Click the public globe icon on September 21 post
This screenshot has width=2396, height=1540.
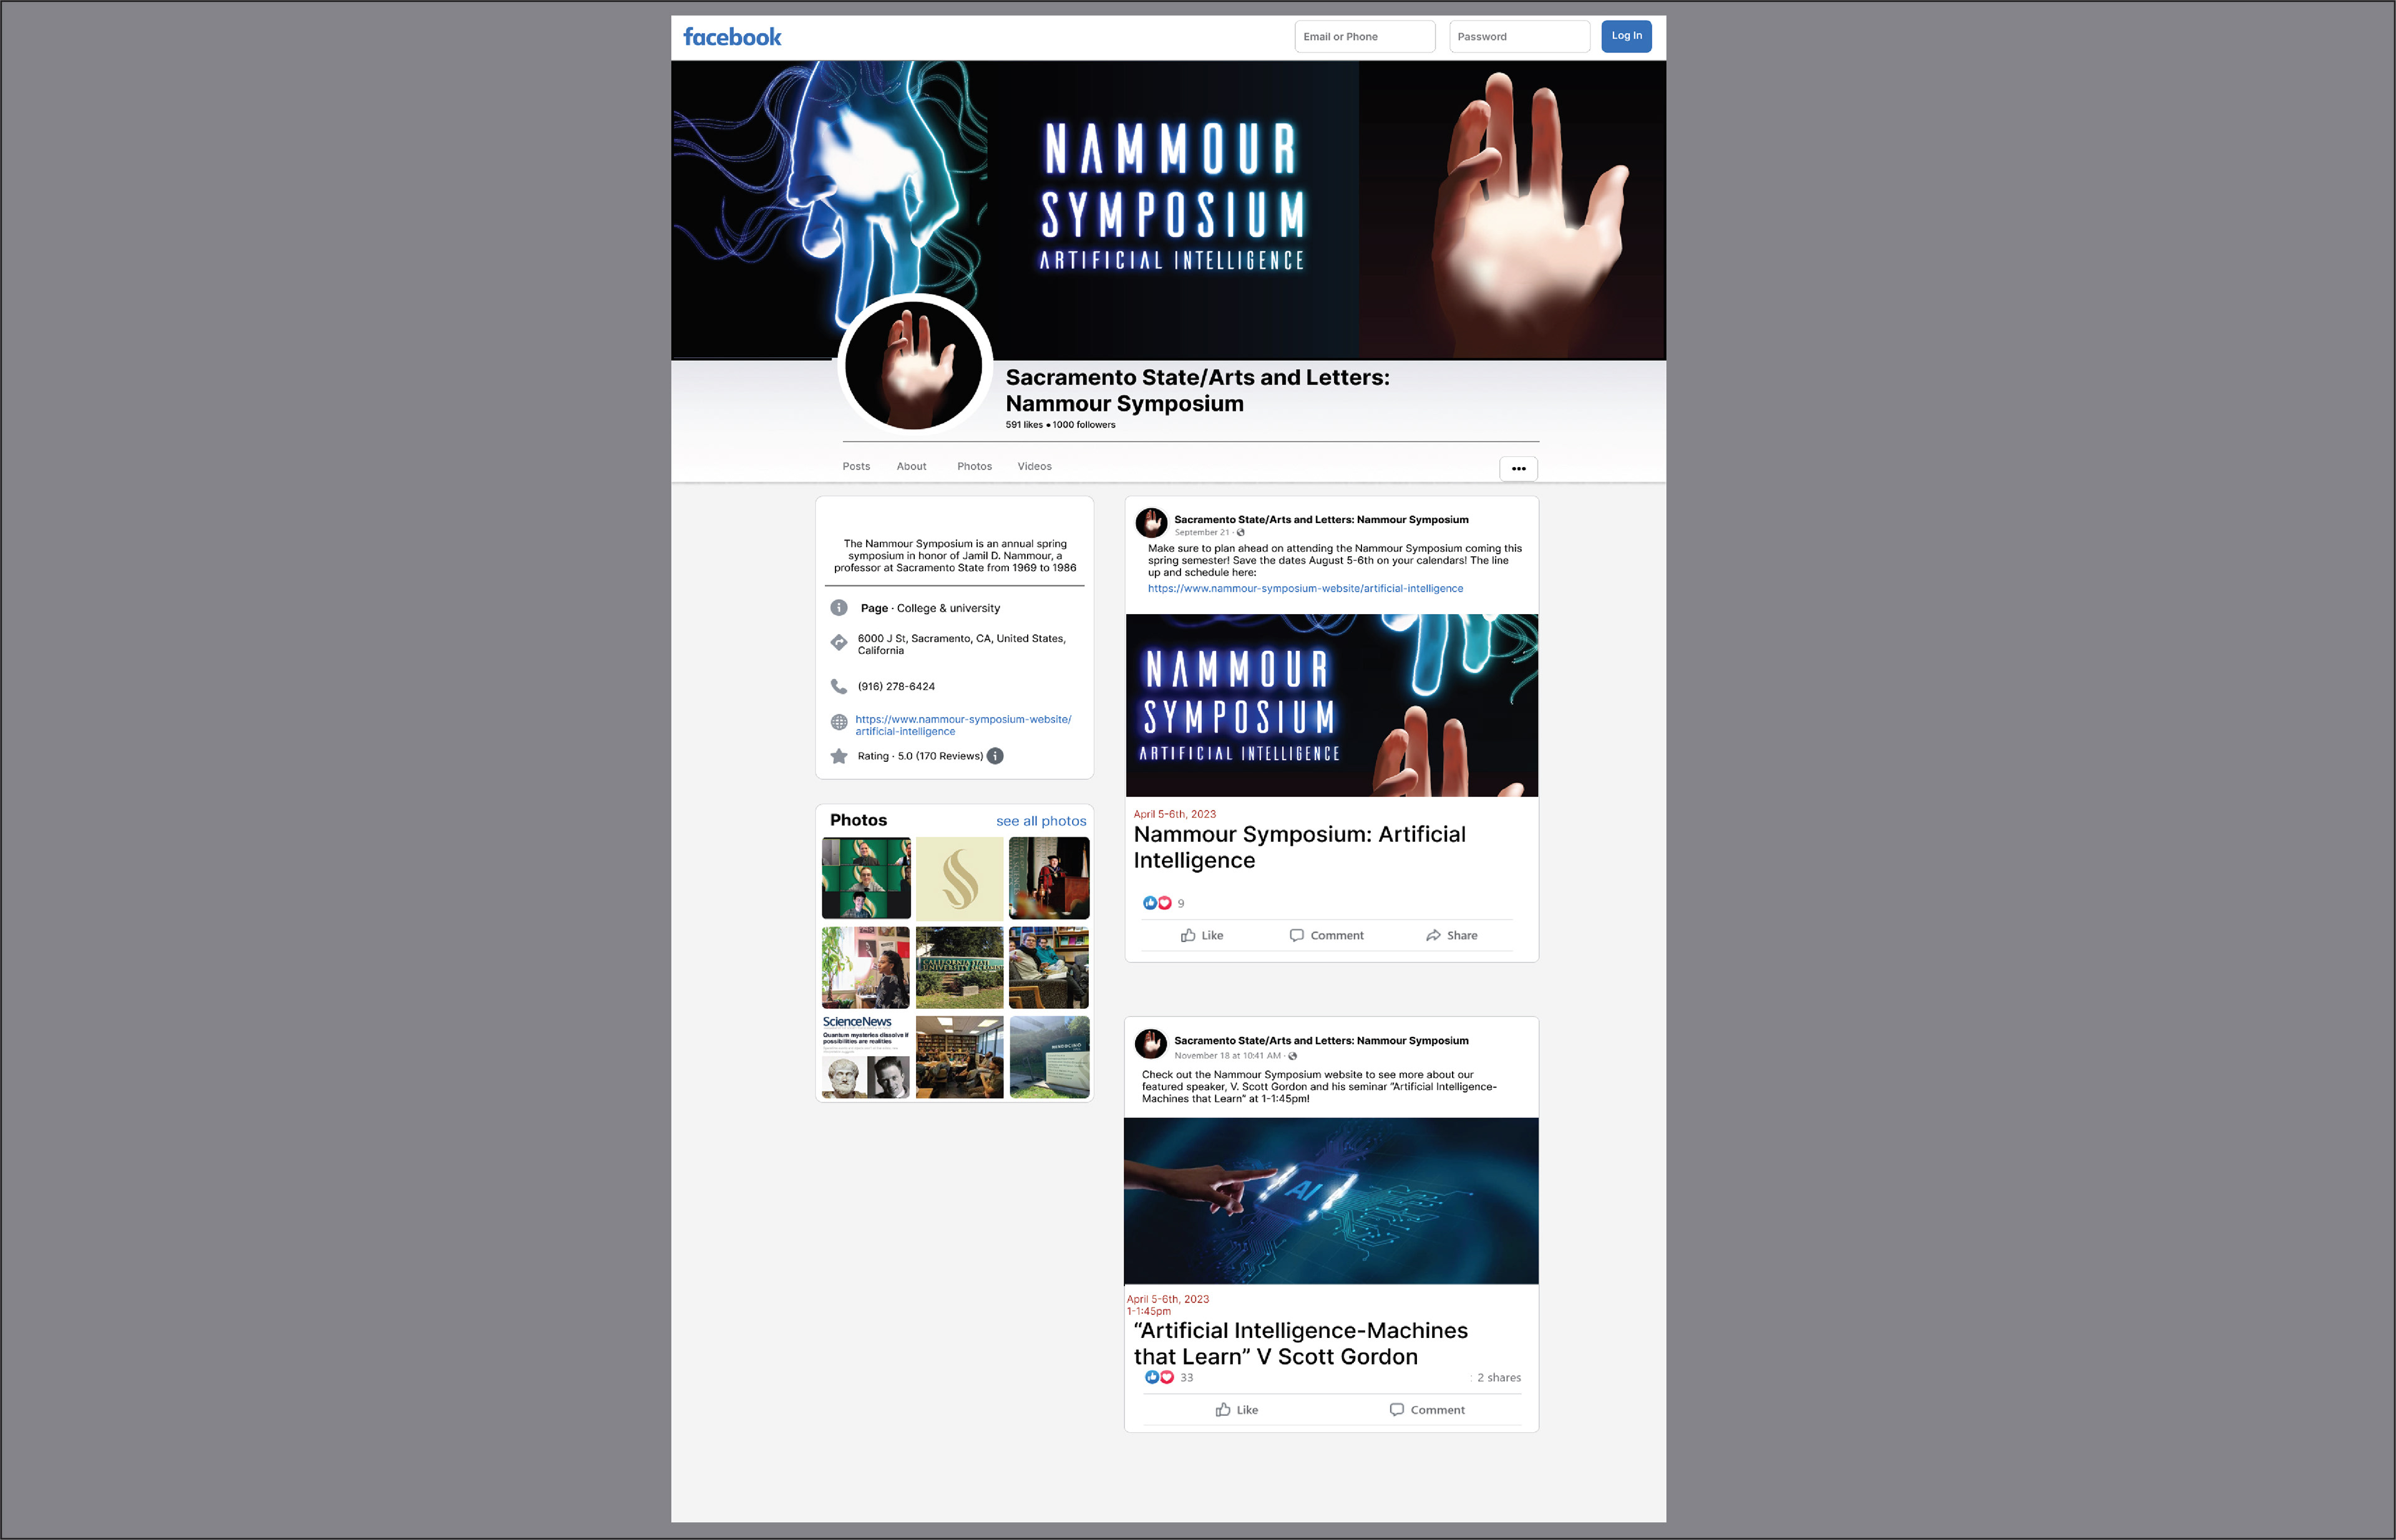(x=1240, y=532)
